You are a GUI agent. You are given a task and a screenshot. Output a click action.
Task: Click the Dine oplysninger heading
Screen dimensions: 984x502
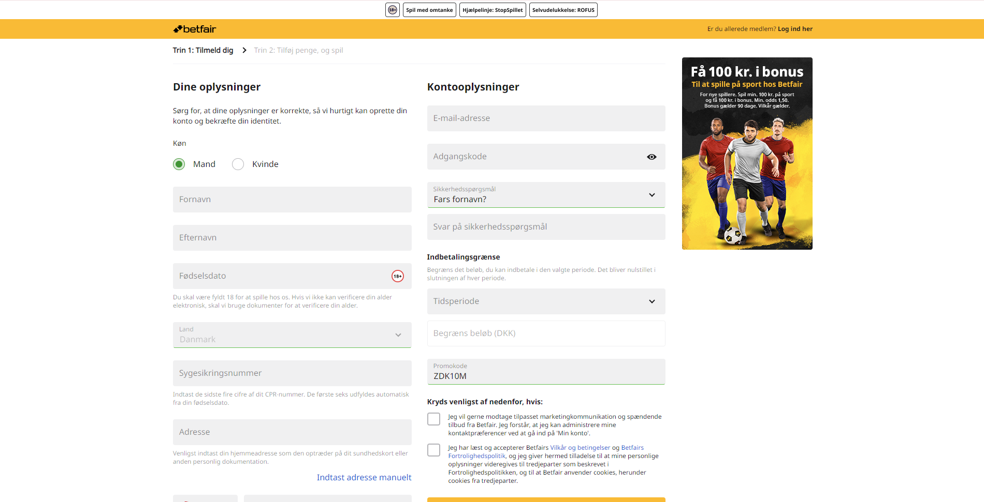pos(216,87)
